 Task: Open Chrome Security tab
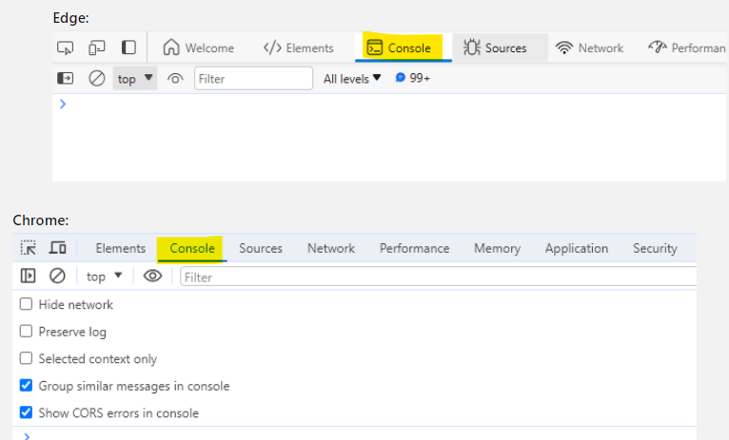coord(655,248)
